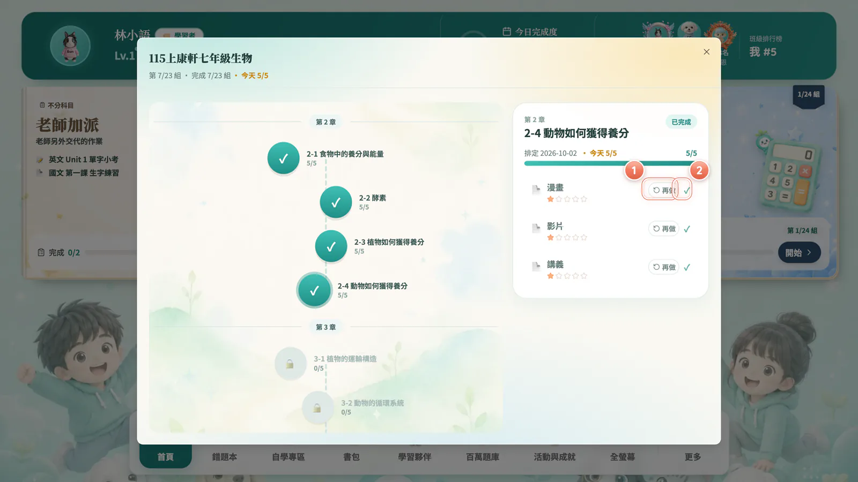Click the first star under 講義
858x482 pixels.
pos(550,276)
